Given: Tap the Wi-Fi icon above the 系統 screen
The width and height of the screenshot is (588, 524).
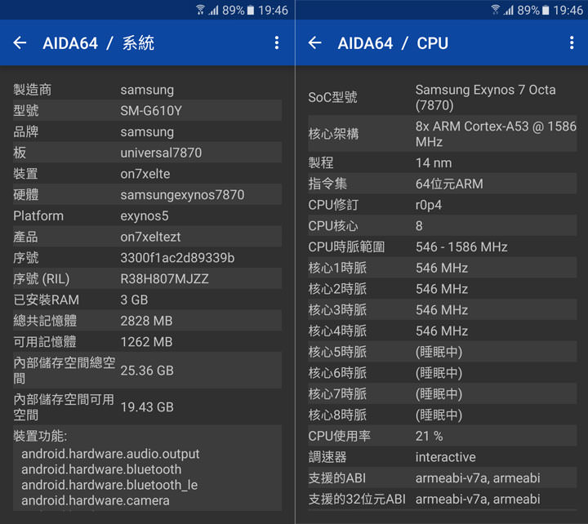Looking at the screenshot, I should 200,10.
